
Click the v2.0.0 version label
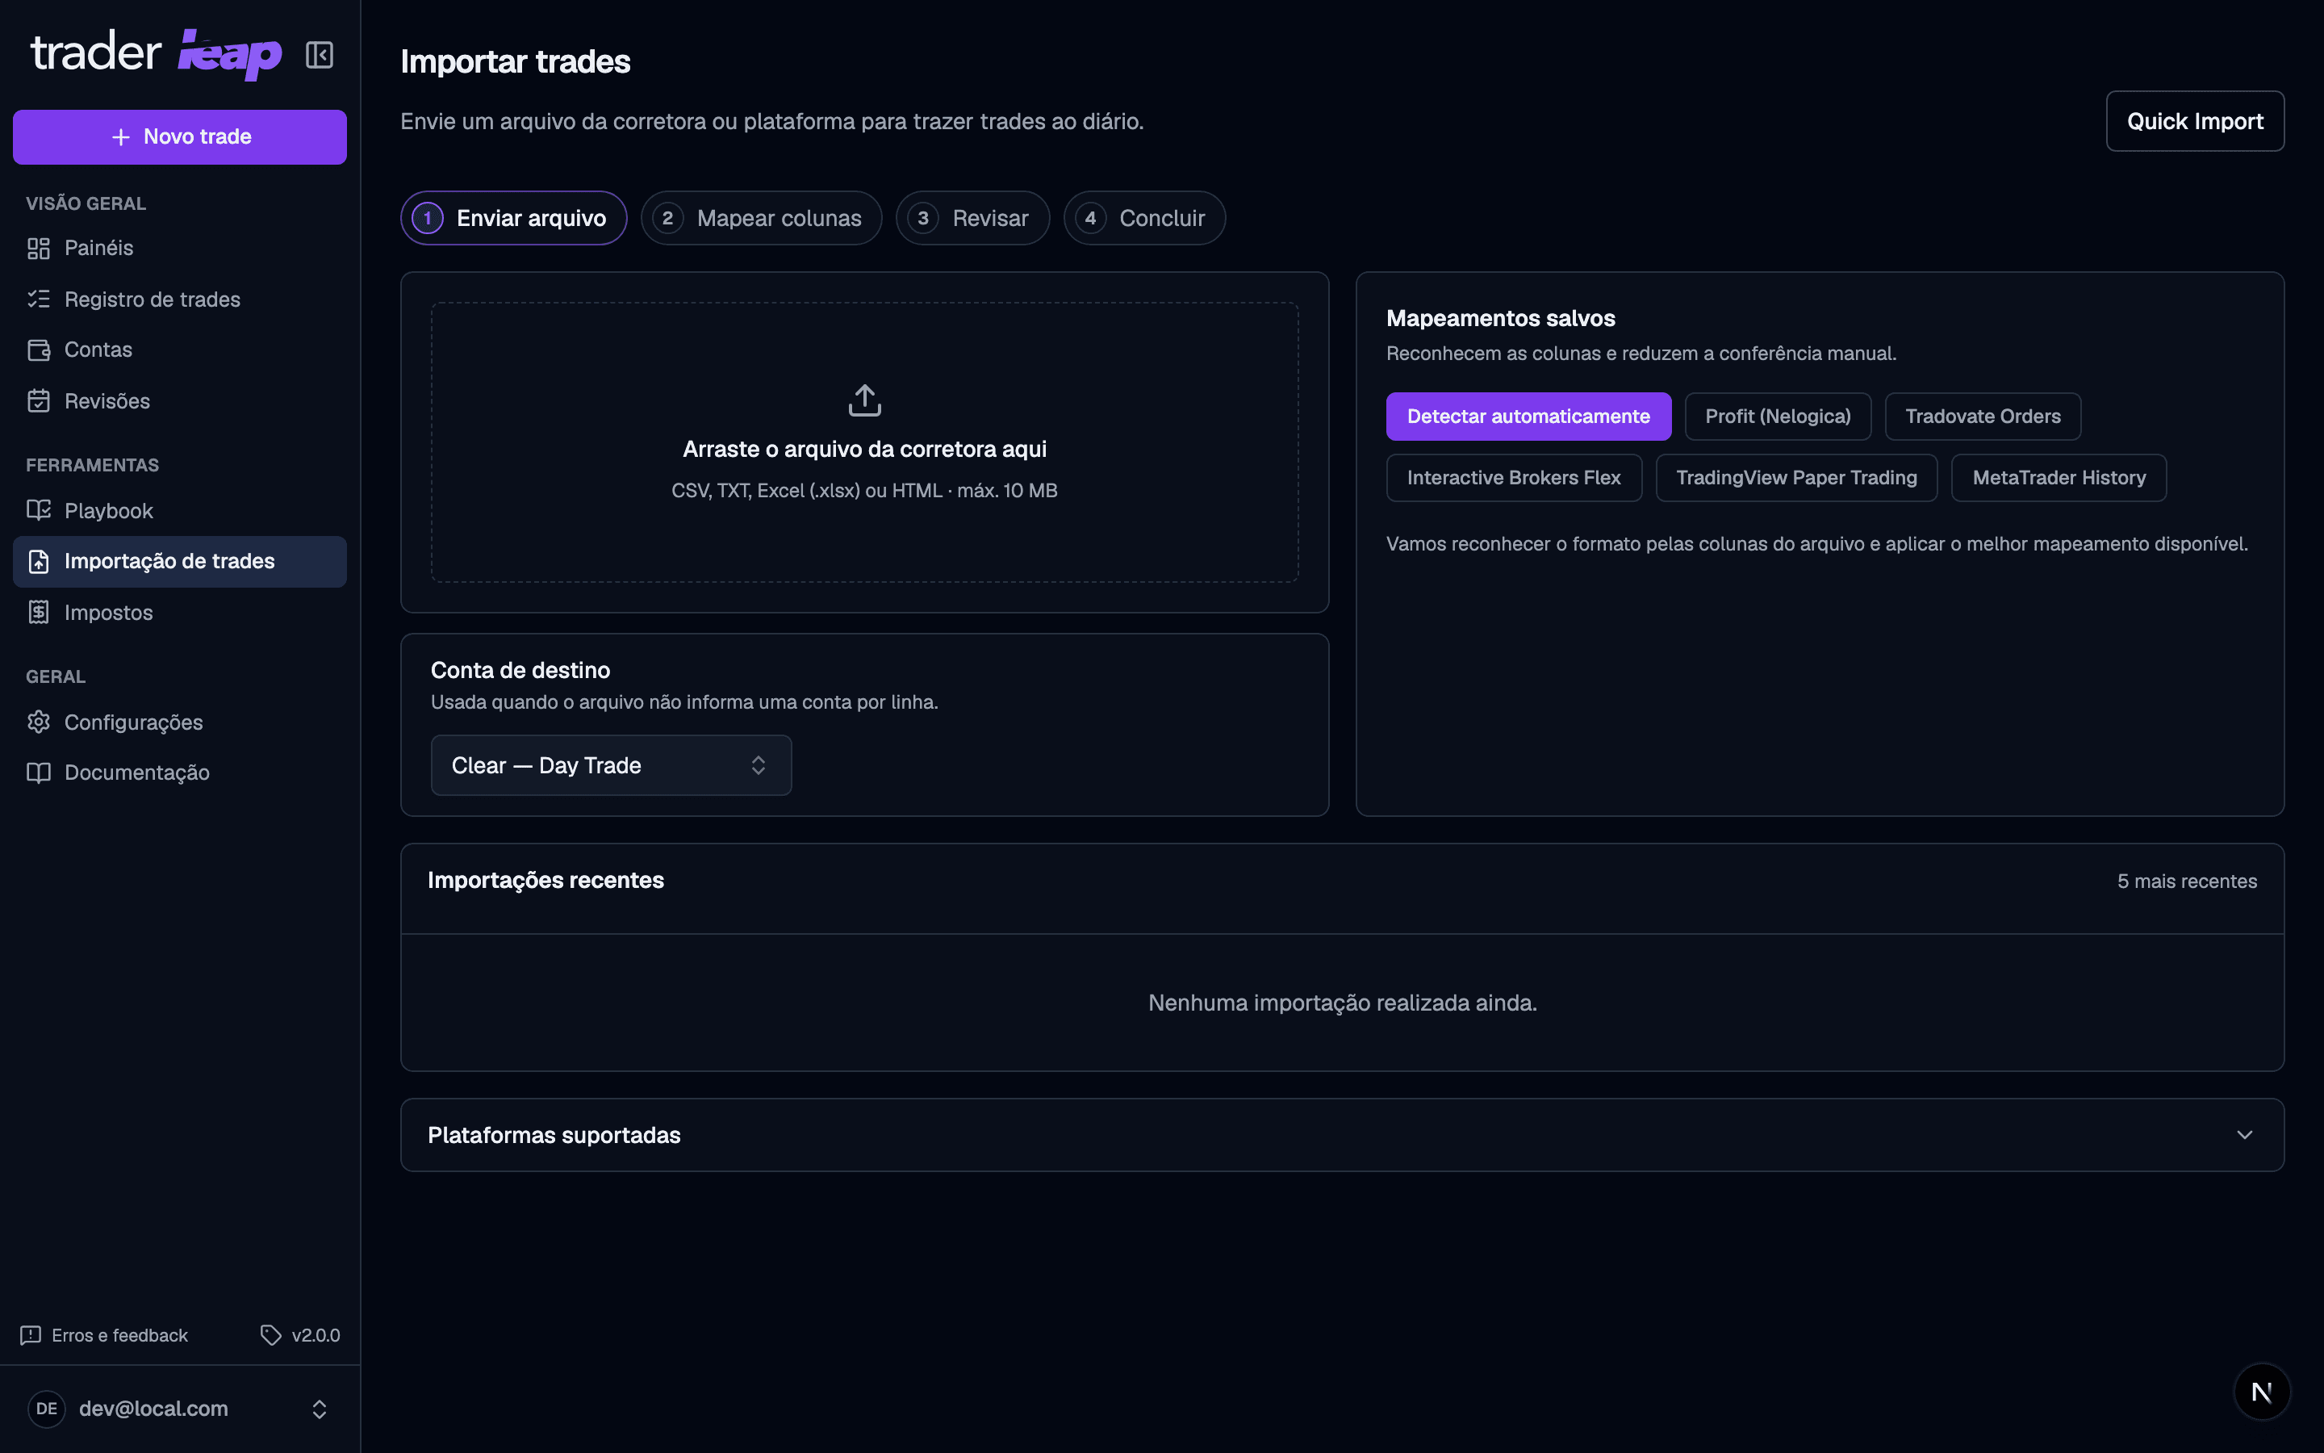click(316, 1335)
